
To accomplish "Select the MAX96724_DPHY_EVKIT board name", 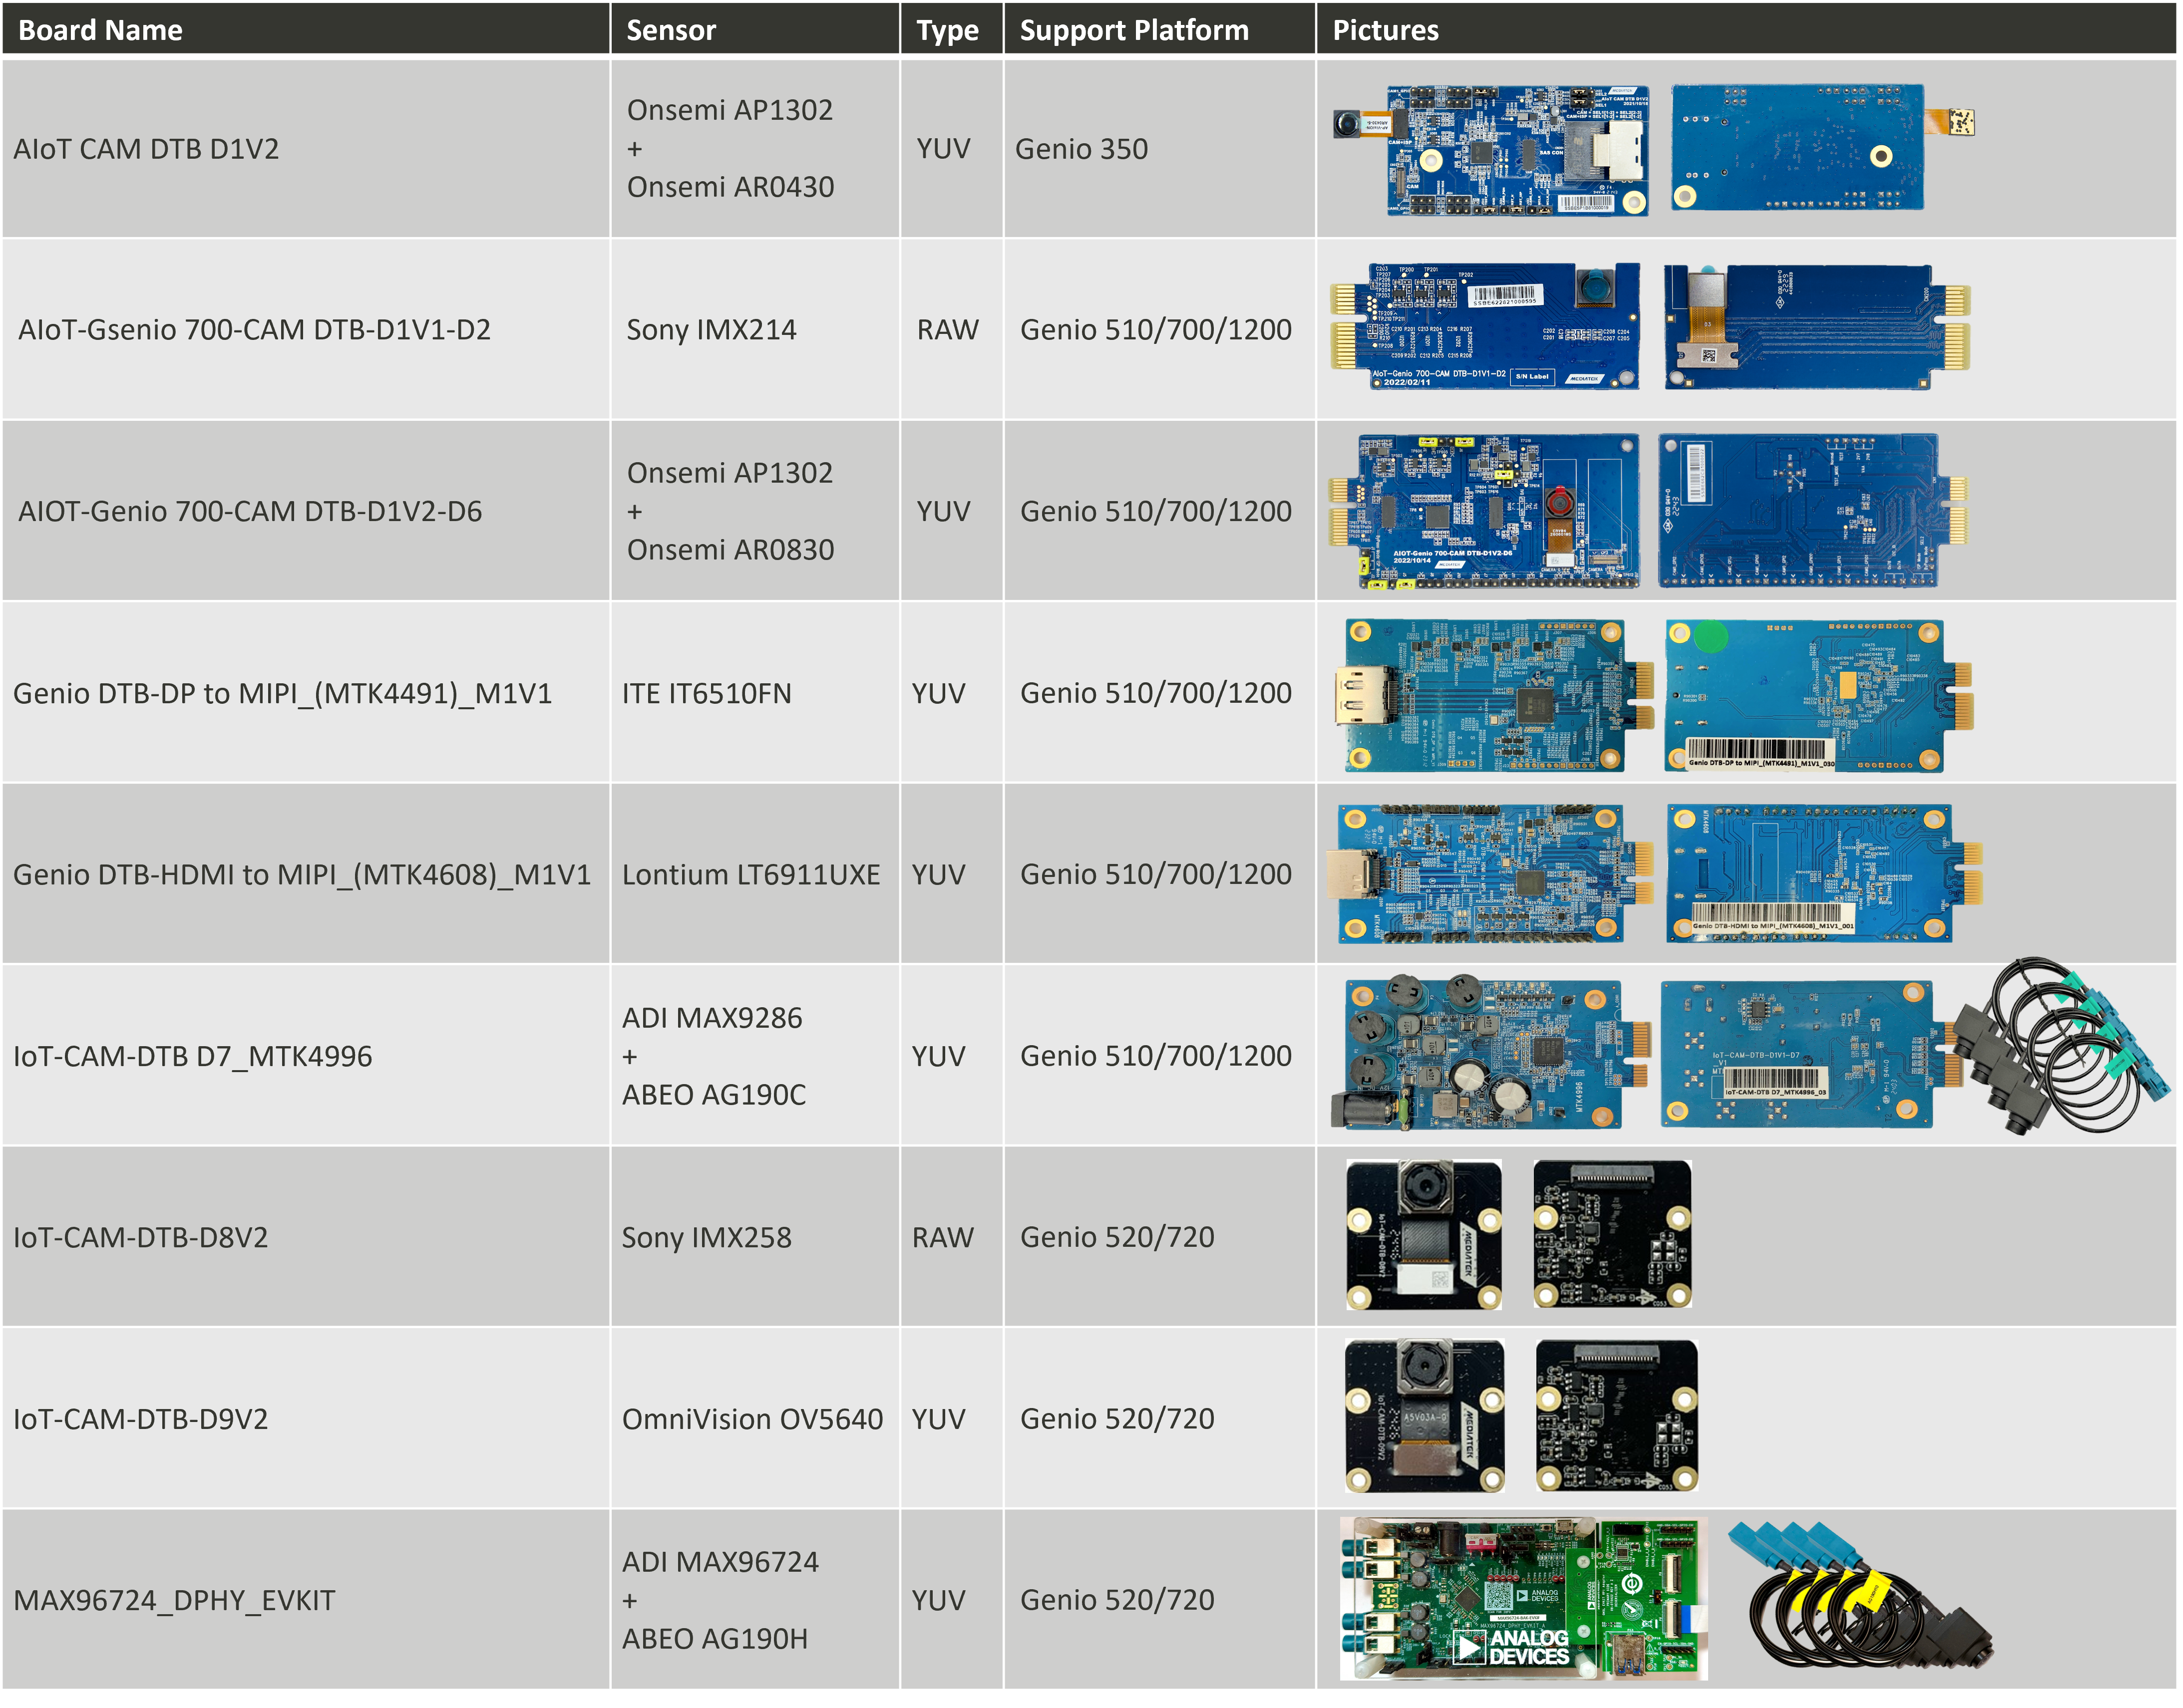I will (x=174, y=1600).
